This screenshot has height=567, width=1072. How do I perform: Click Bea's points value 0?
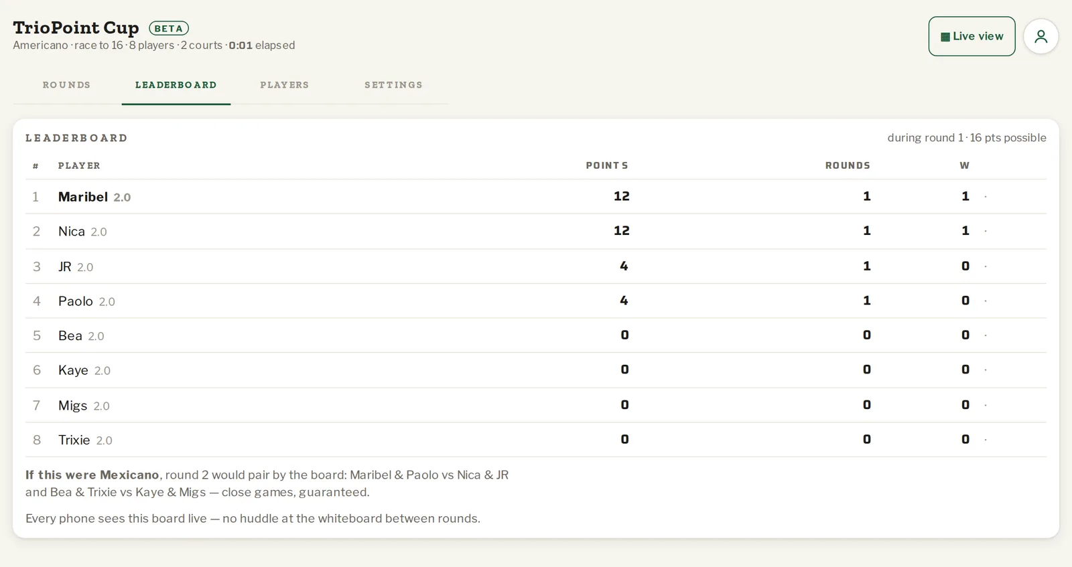click(x=625, y=335)
